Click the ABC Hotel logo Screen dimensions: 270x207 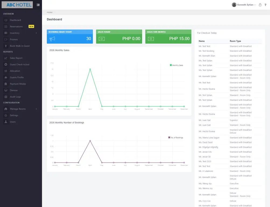(x=17, y=5)
